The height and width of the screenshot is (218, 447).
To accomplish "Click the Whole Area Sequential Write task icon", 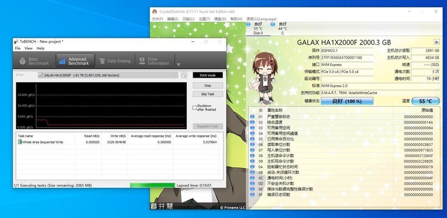I will pos(20,142).
